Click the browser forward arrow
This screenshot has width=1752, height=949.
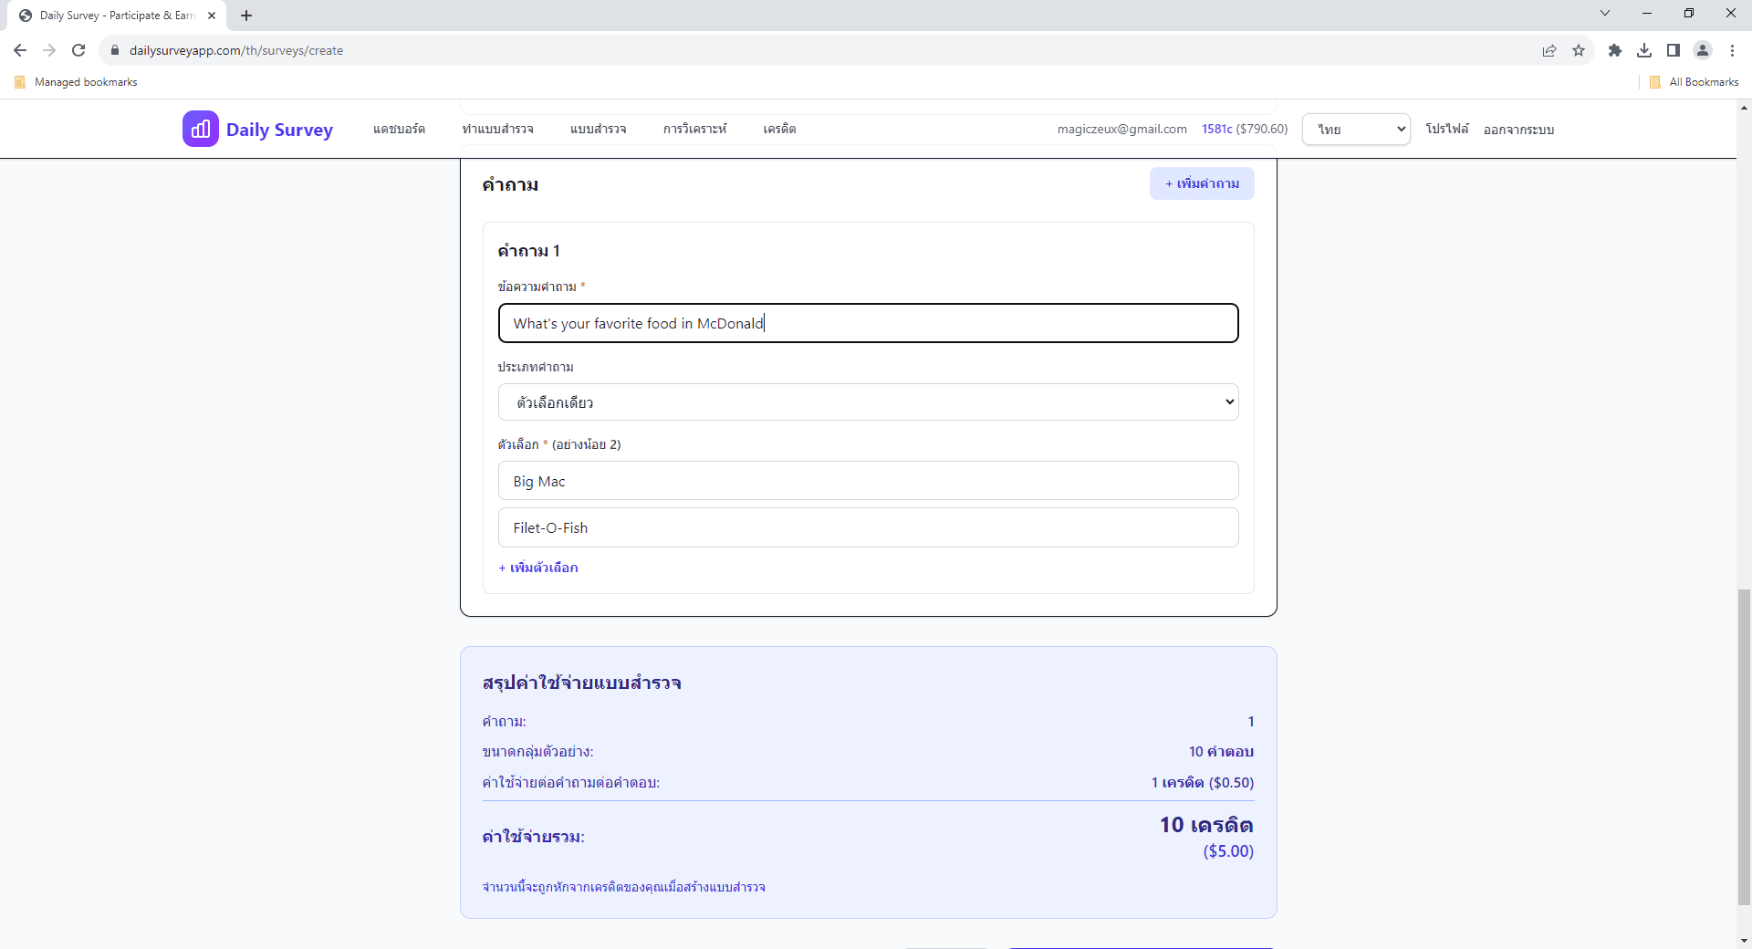tap(49, 50)
